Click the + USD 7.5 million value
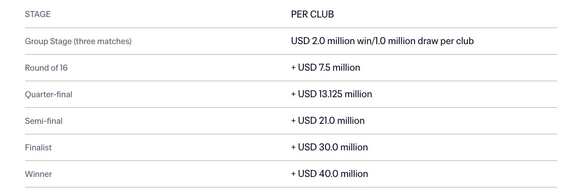The height and width of the screenshot is (195, 572). 325,68
